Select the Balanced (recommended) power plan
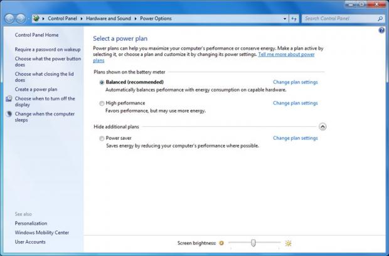Screen dimensions: 389x256 pyautogui.click(x=102, y=82)
